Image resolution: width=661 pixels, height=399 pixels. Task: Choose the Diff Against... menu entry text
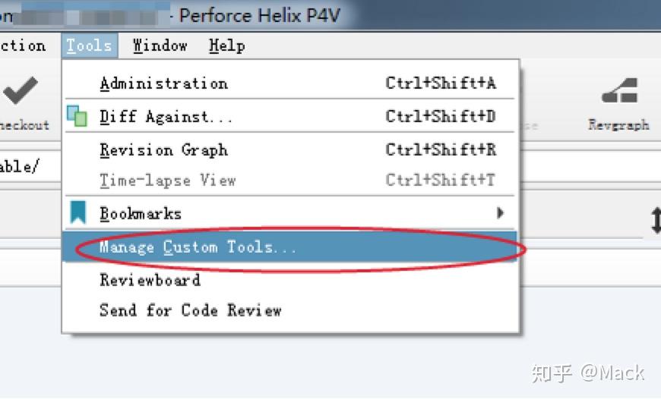(166, 117)
